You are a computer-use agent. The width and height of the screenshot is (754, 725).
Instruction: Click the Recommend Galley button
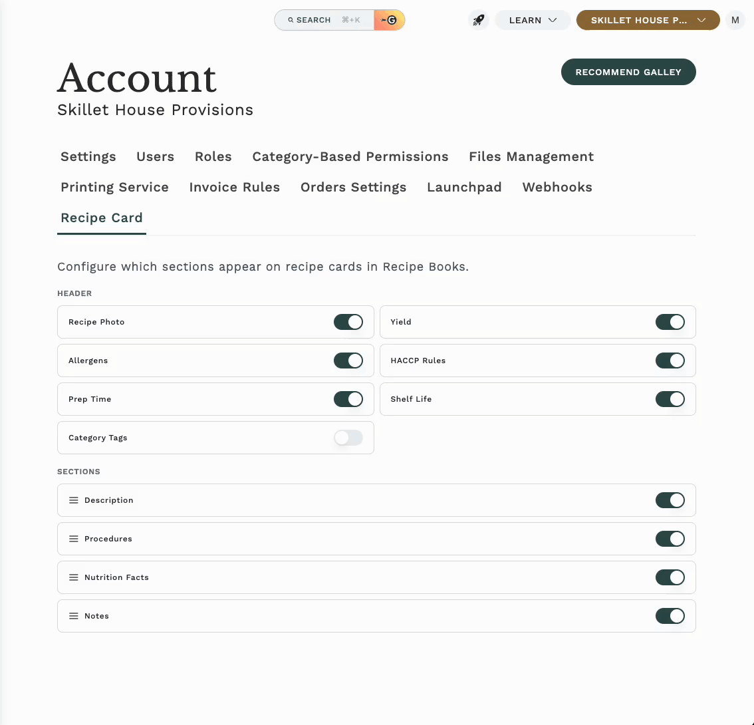[x=628, y=72]
